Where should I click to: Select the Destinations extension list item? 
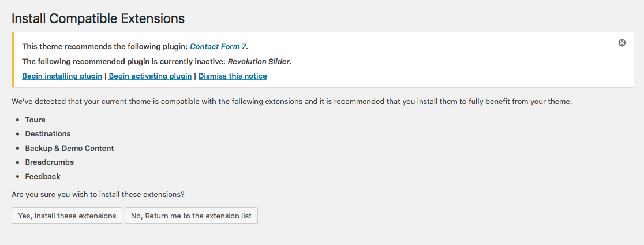click(48, 134)
